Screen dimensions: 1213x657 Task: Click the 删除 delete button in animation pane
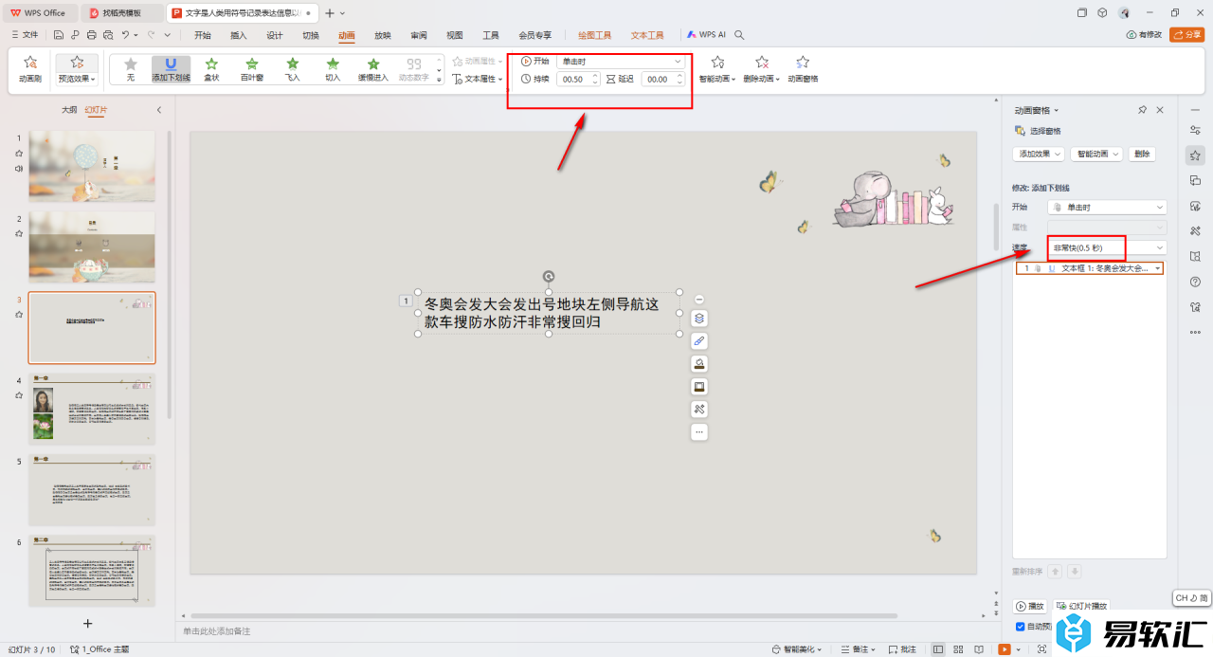pyautogui.click(x=1142, y=154)
